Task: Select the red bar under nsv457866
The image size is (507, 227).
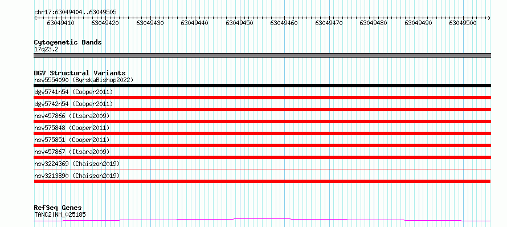Action: tap(262, 121)
